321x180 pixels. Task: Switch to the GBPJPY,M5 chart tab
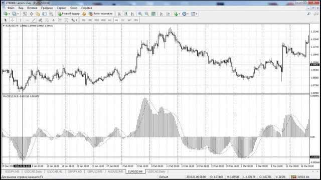(x=75, y=171)
